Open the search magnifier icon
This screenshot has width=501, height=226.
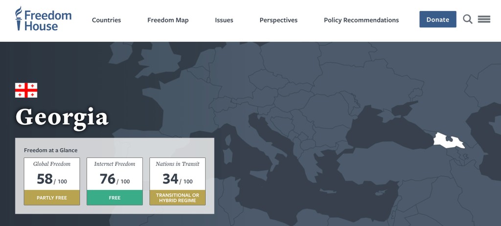[x=467, y=19]
